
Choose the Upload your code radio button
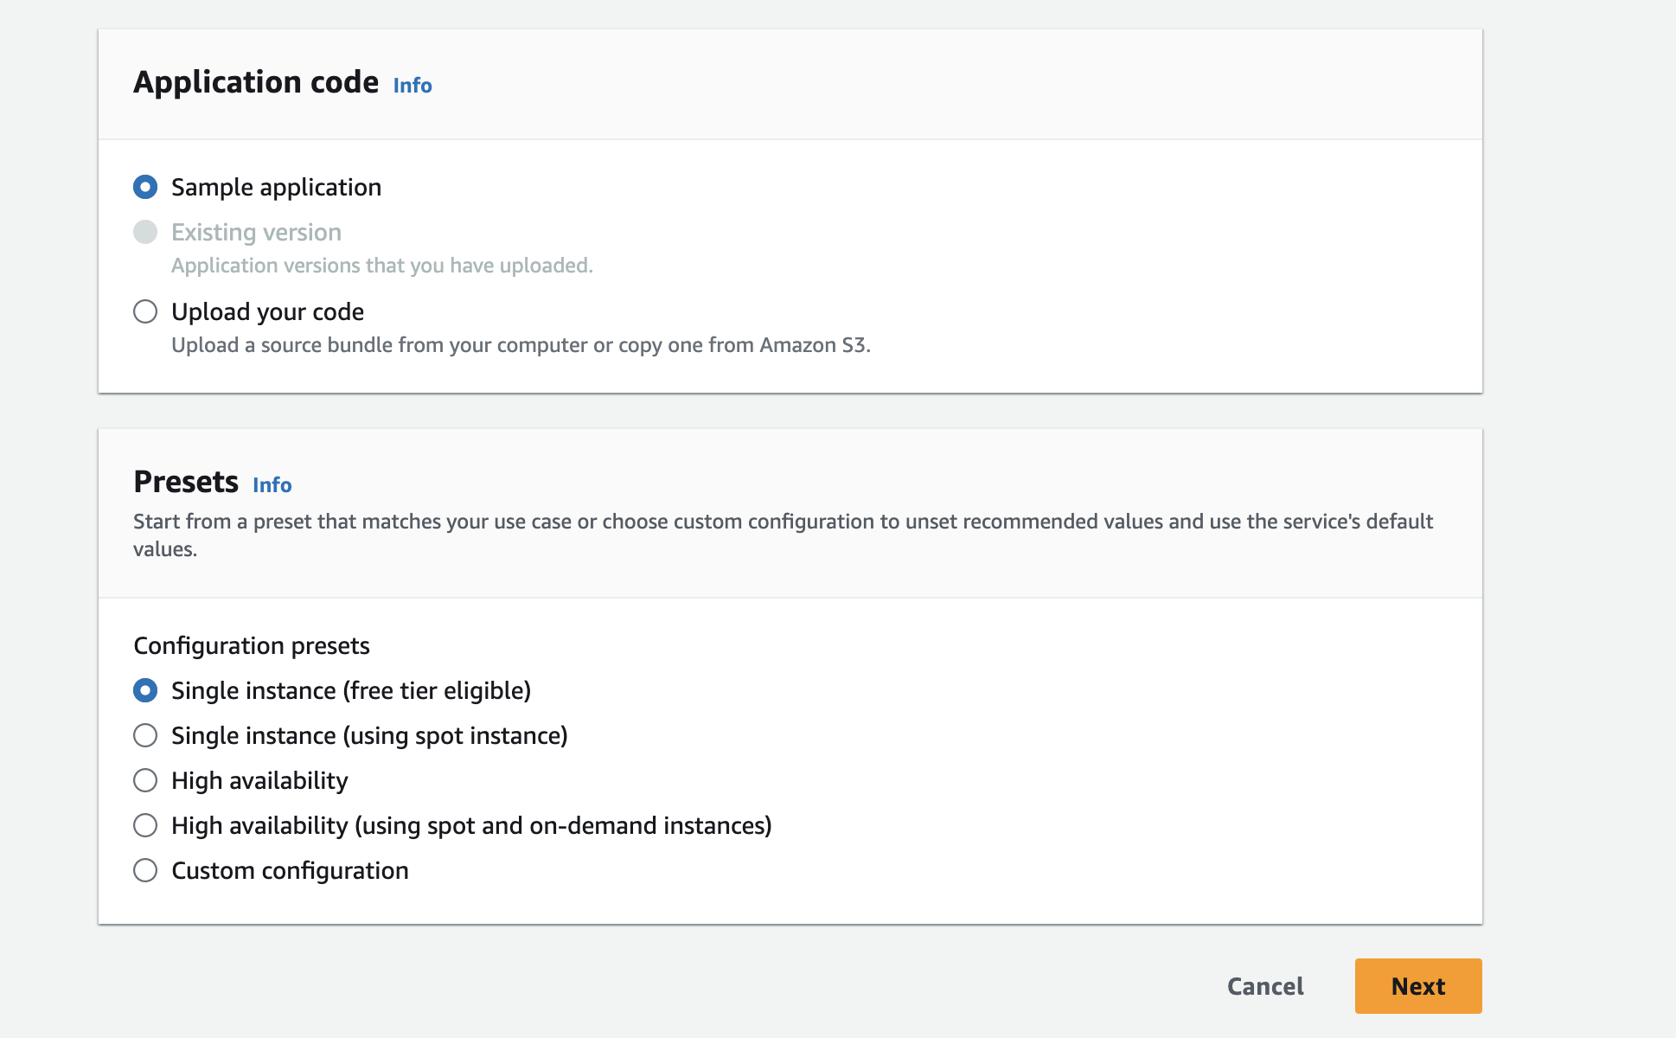tap(145, 311)
